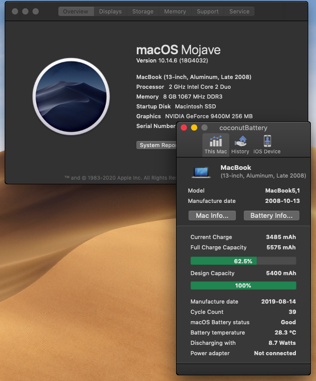Click the Current Charge 3485 mAh value
This screenshot has width=316, height=381.
click(x=281, y=237)
